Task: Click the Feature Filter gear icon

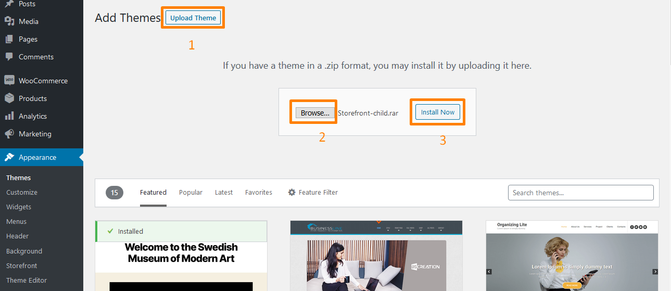Action: pos(292,192)
